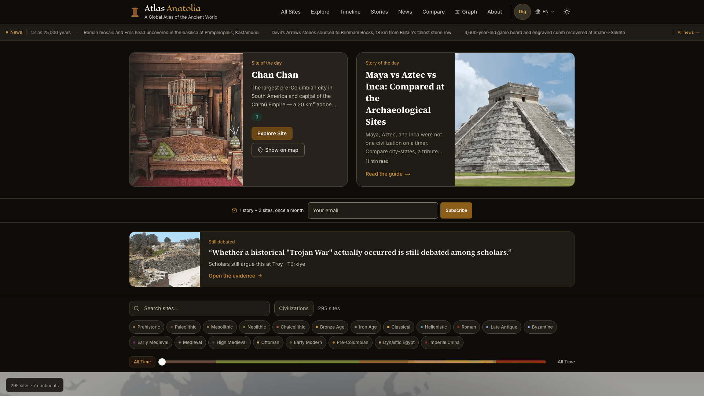
Task: Click Show on map button with pin icon
Action: (x=278, y=150)
